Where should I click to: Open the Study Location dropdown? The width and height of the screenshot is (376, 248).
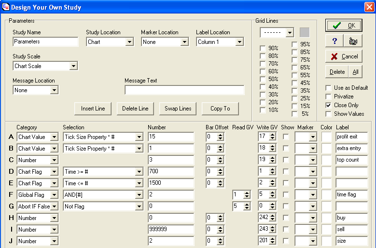point(129,42)
